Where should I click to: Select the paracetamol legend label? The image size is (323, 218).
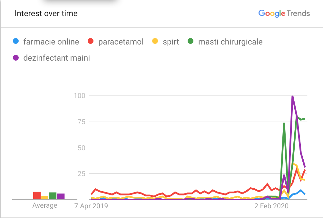coord(121,42)
